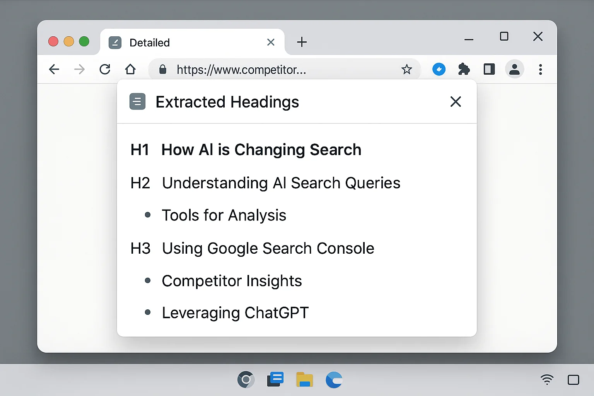Click the address bar URL

[241, 70]
